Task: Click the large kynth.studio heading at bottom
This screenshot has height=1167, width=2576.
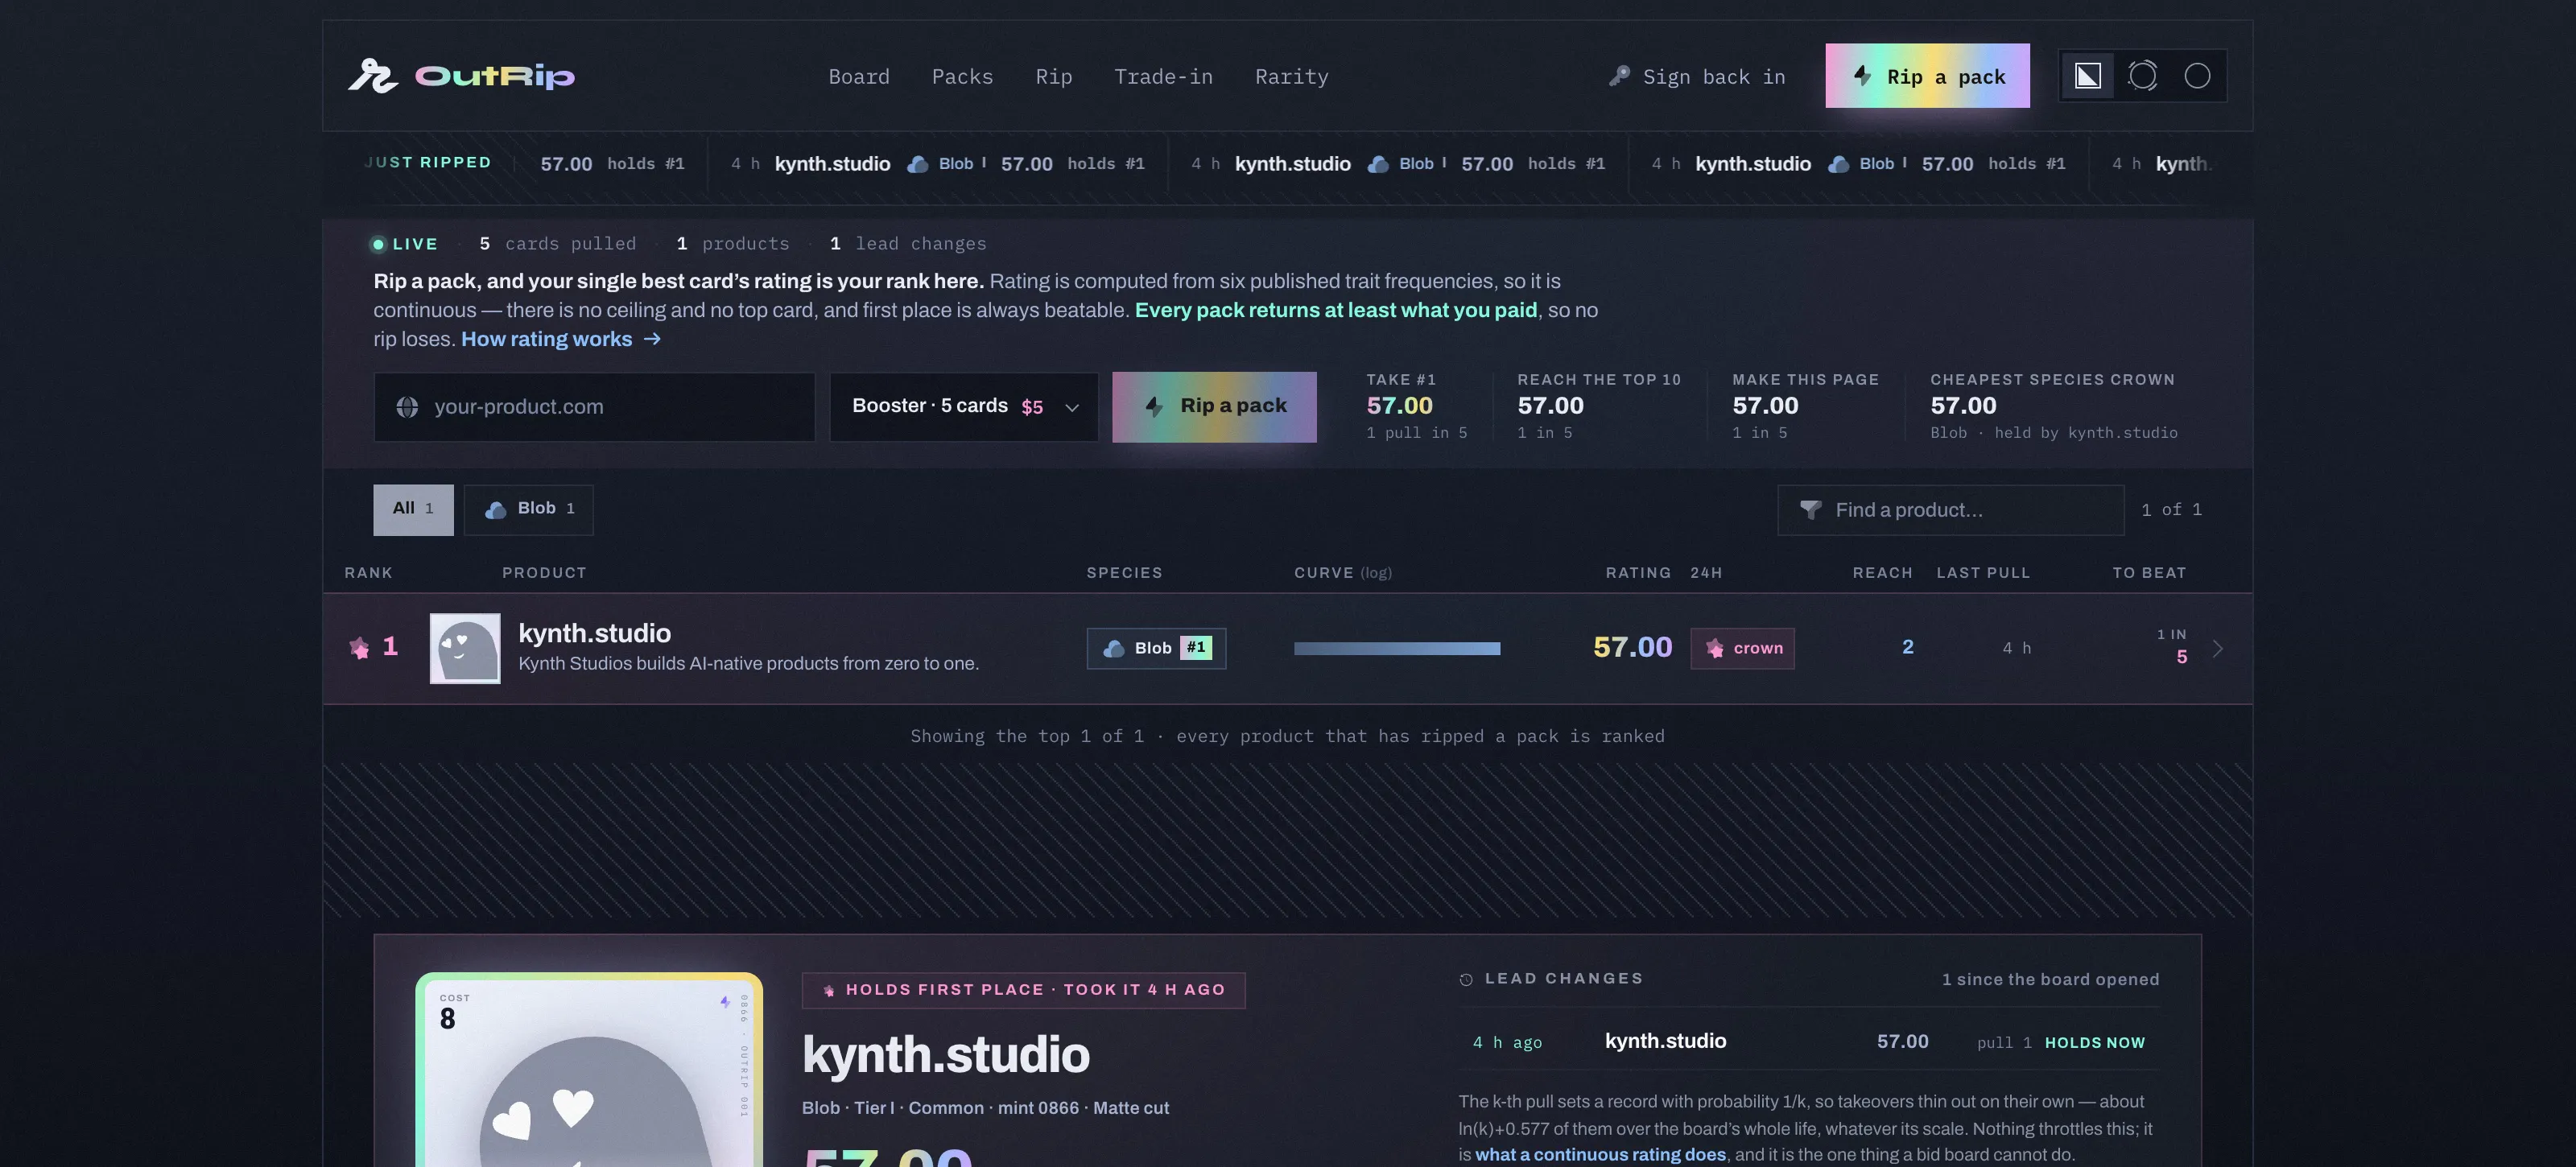Action: 945,1054
